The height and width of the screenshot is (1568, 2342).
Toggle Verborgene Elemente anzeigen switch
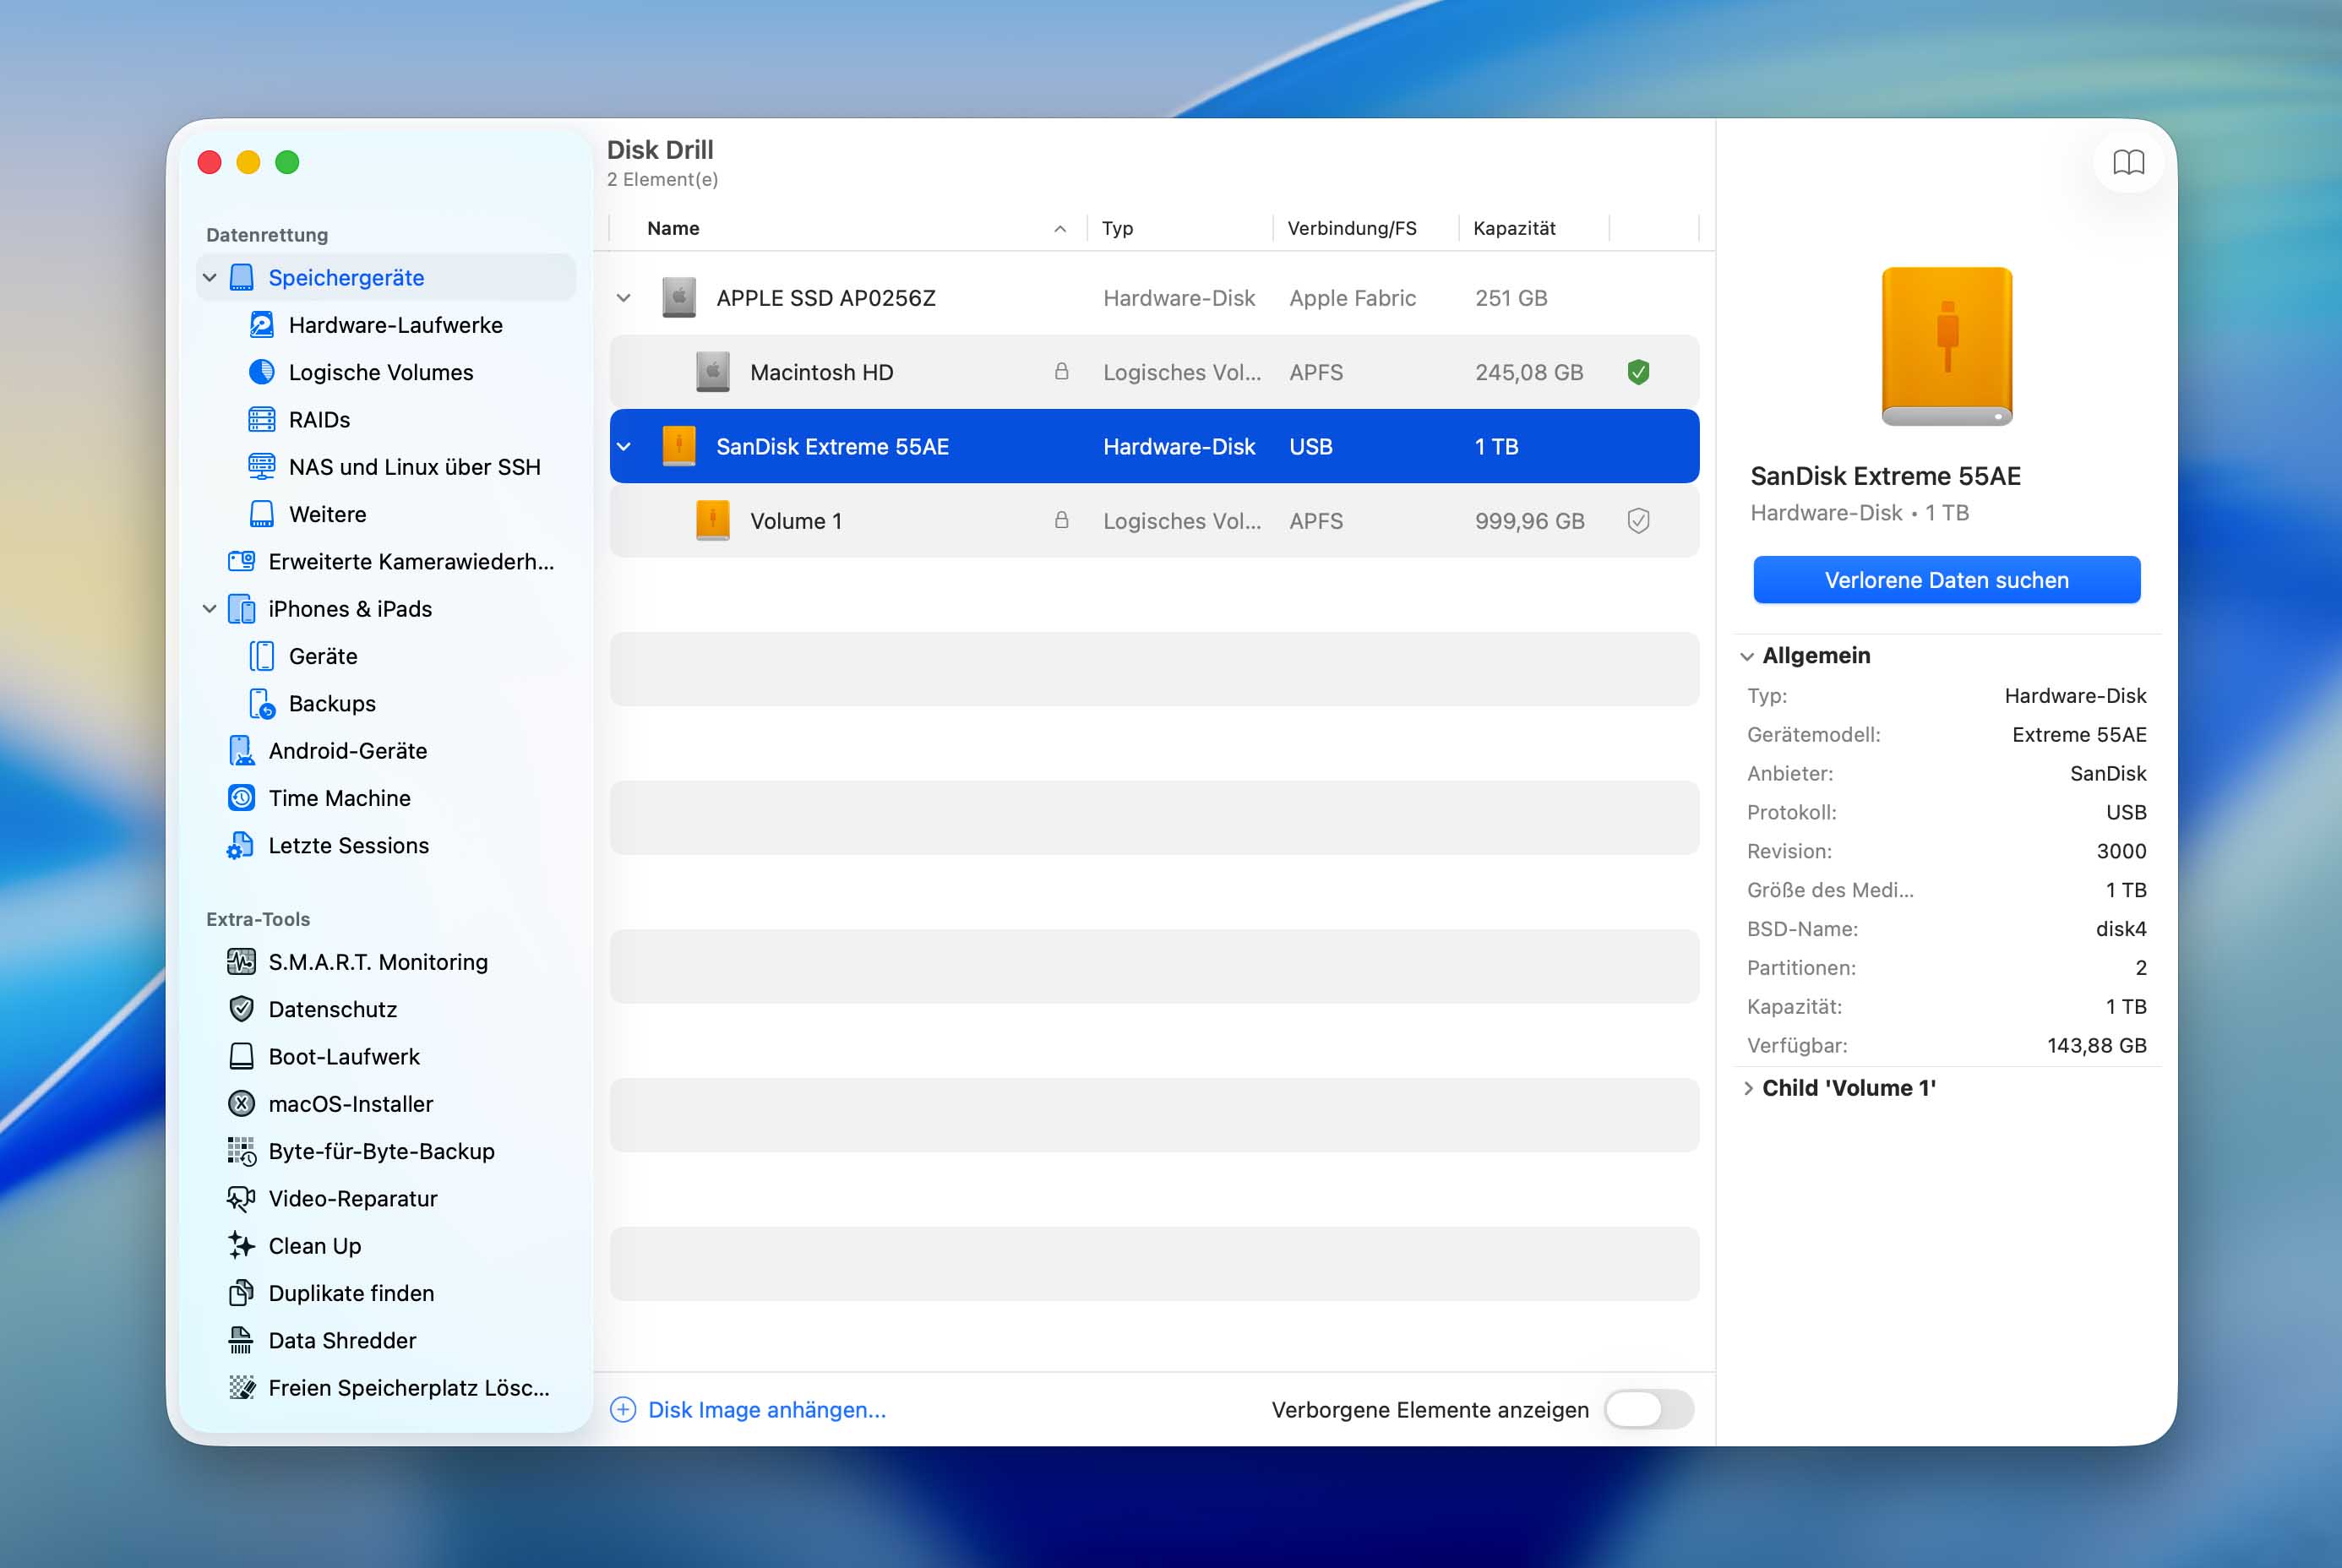(1648, 1409)
